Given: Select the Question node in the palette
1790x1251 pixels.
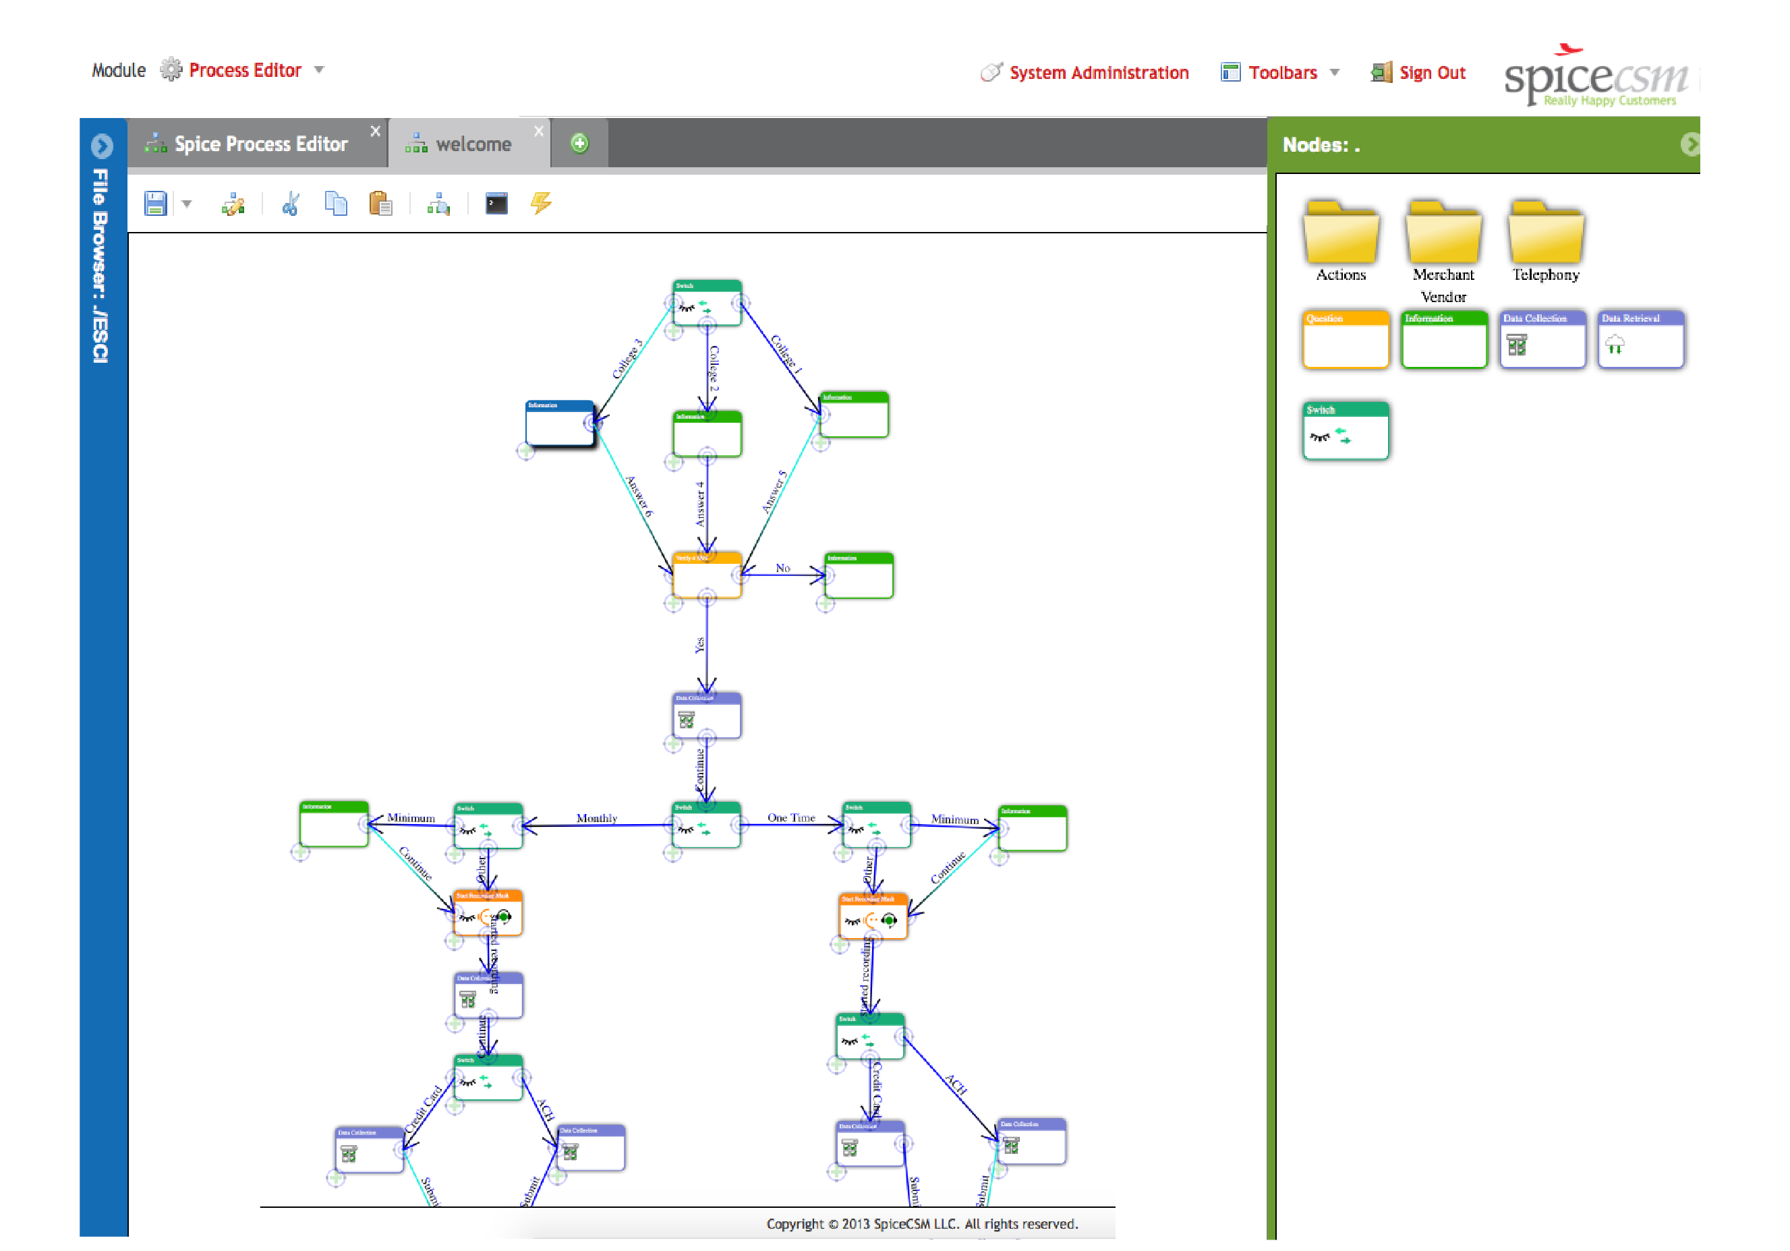Looking at the screenshot, I should point(1345,339).
